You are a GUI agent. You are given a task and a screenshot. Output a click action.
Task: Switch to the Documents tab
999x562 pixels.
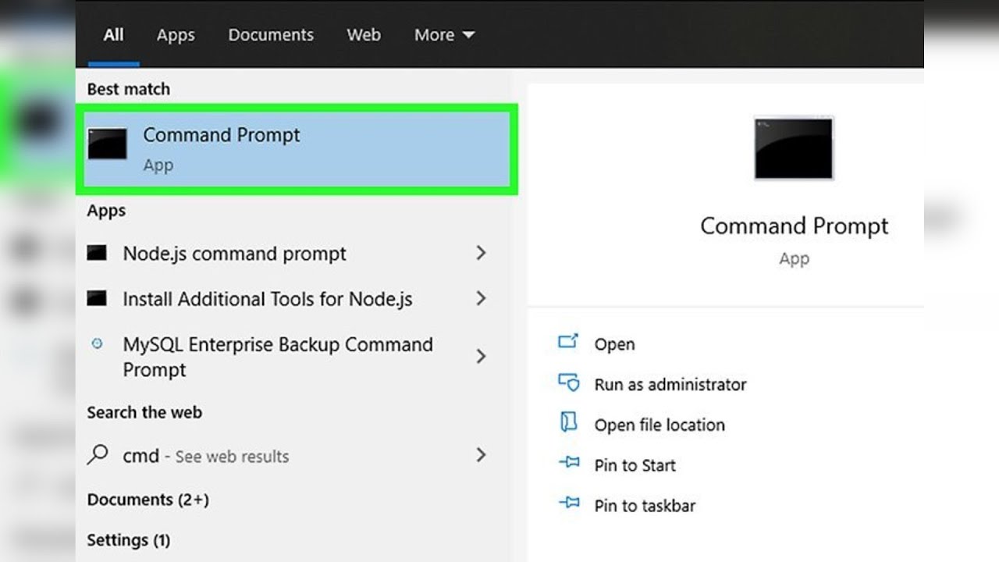[x=271, y=35]
